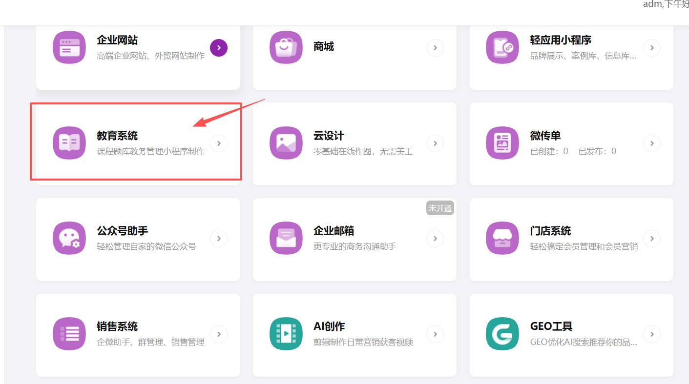Viewport: 689px width, 384px height.
Task: Click the 企业网站 title text
Action: [117, 40]
